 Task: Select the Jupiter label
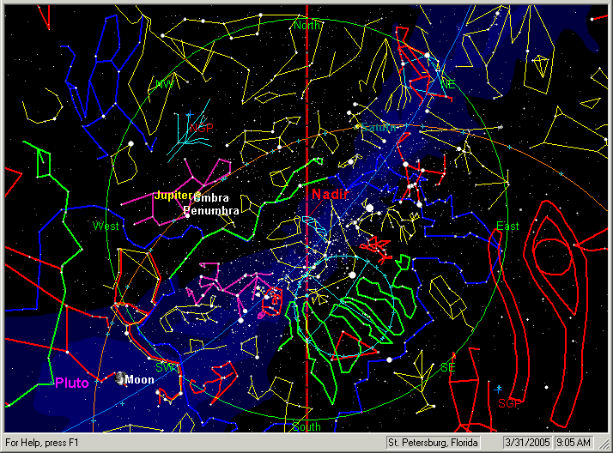point(173,196)
